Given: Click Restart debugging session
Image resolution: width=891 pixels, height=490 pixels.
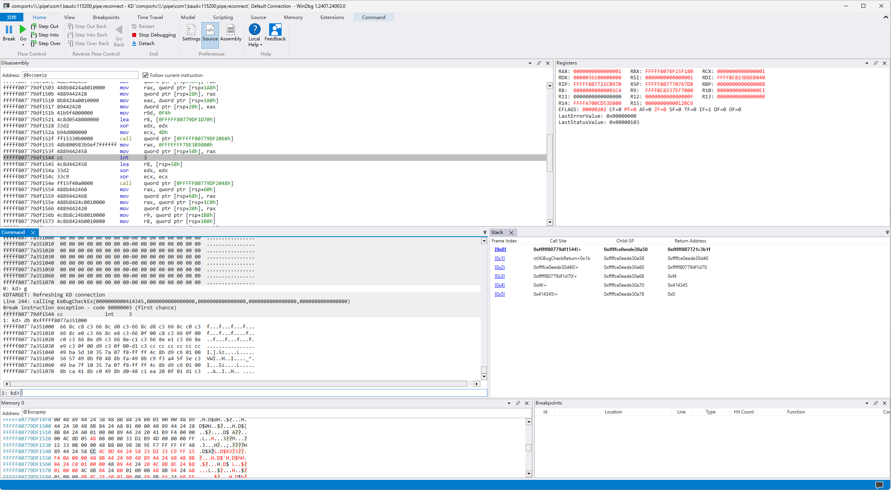Looking at the screenshot, I should coord(143,26).
